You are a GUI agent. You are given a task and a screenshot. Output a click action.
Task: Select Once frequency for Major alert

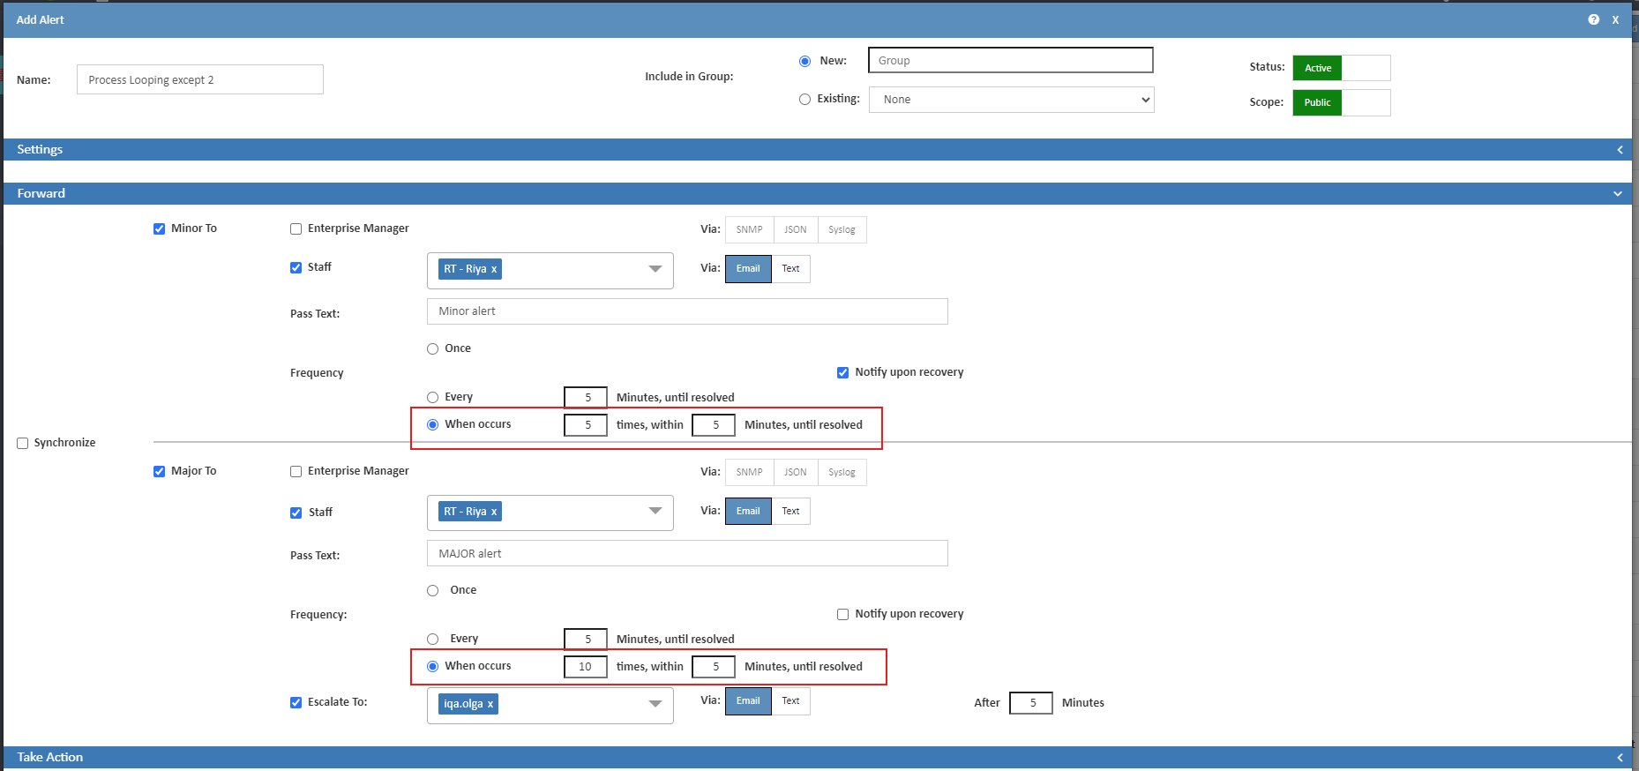(x=433, y=590)
